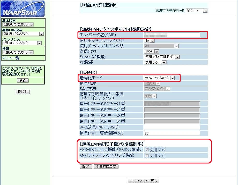The width and height of the screenshot is (238, 185).
Task: Change the 編集する動作モード 802.11a dropdown
Action: pyautogui.click(x=197, y=11)
